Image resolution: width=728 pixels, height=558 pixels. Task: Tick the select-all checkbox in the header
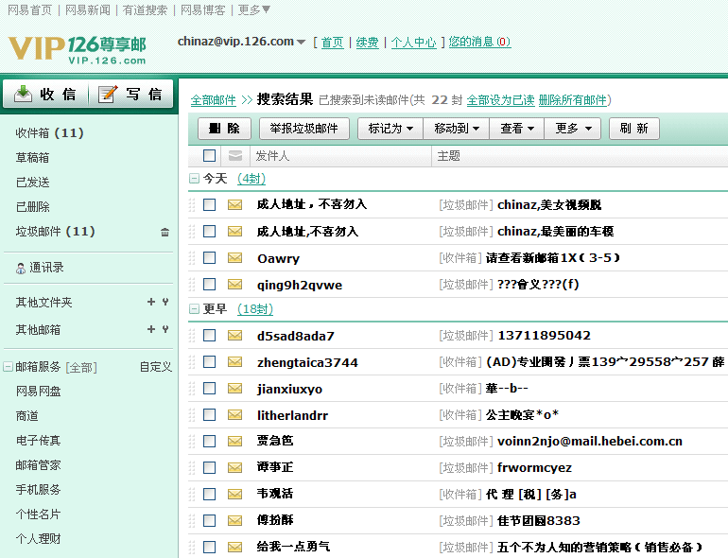(209, 156)
